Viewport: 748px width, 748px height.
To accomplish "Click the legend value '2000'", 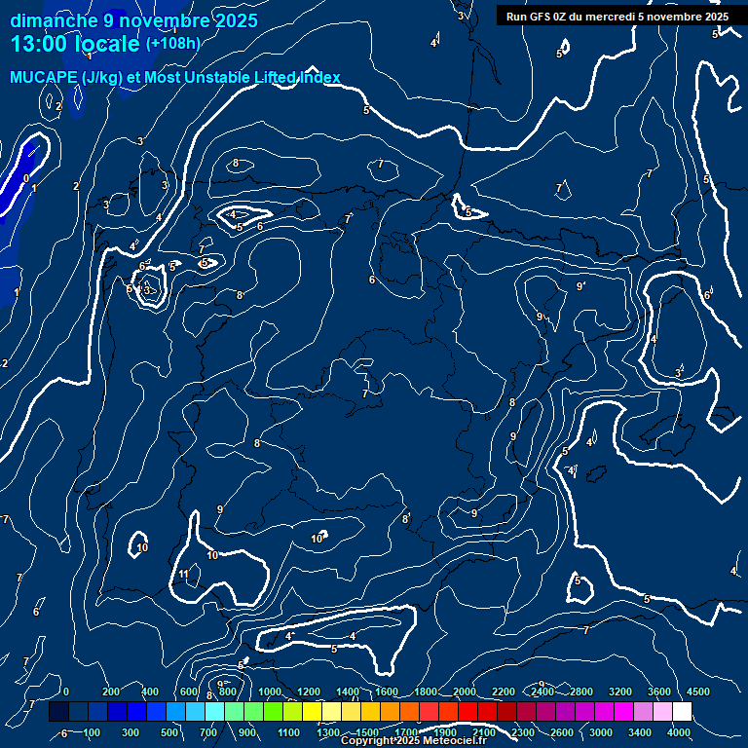I will coord(465,692).
